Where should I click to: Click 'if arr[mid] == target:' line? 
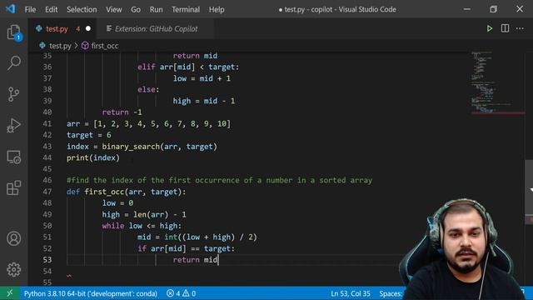186,248
